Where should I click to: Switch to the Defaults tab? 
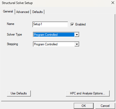[x=37, y=12]
